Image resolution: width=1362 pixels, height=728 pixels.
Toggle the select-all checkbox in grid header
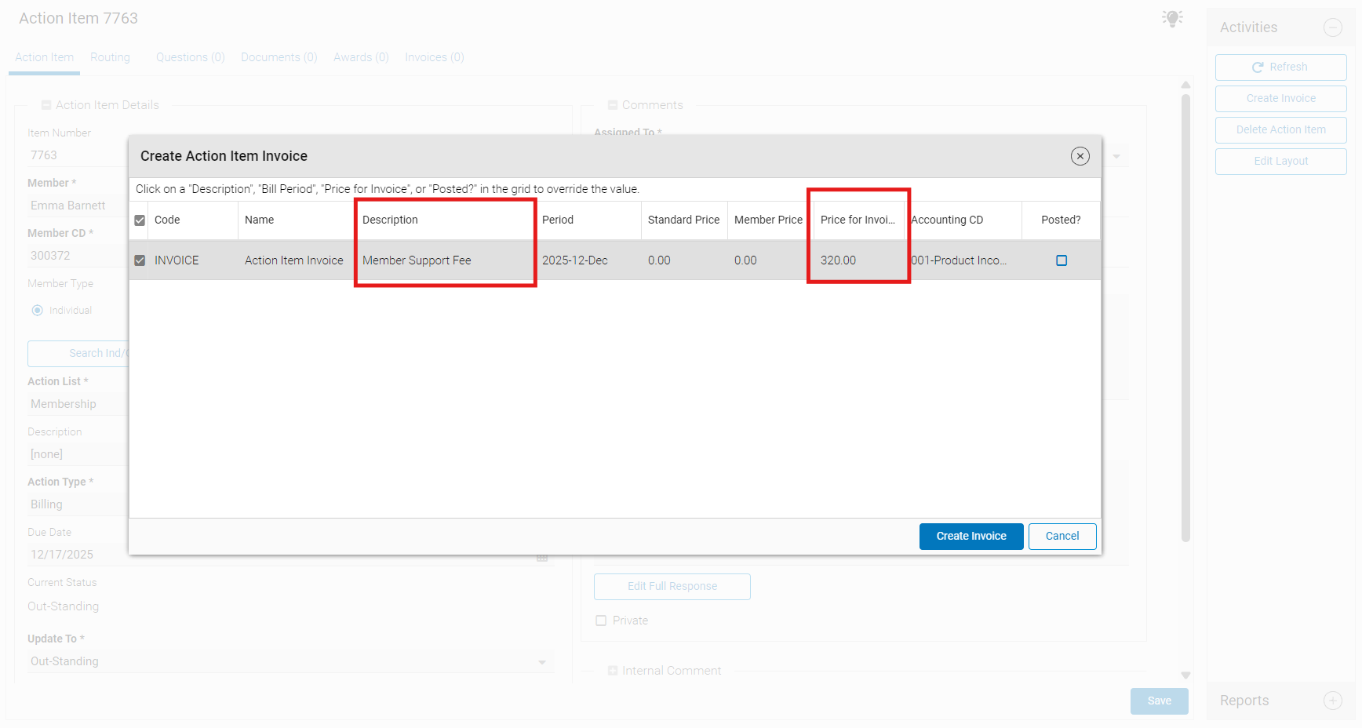140,220
